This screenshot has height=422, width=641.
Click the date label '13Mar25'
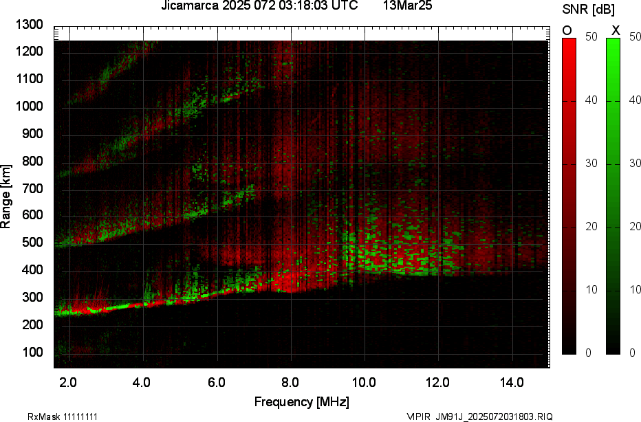pyautogui.click(x=407, y=5)
